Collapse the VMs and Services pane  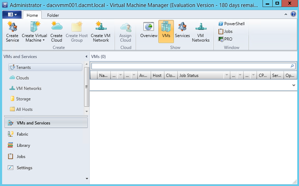86,57
